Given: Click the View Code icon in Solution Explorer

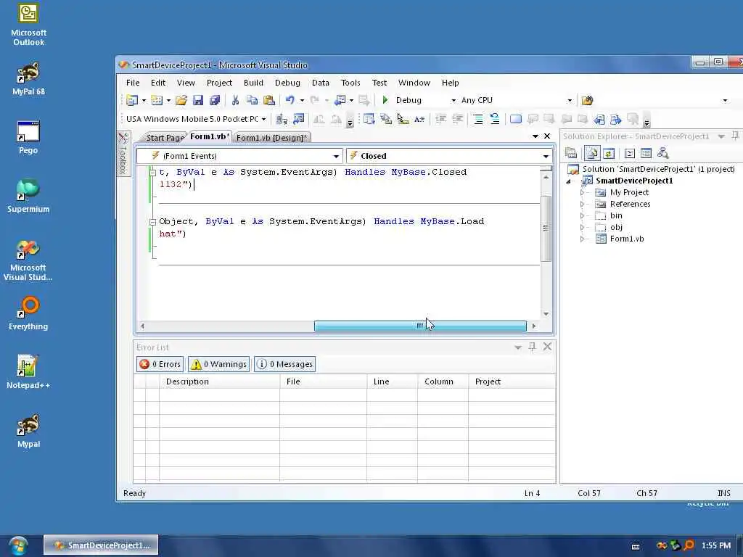Looking at the screenshot, I should click(629, 153).
